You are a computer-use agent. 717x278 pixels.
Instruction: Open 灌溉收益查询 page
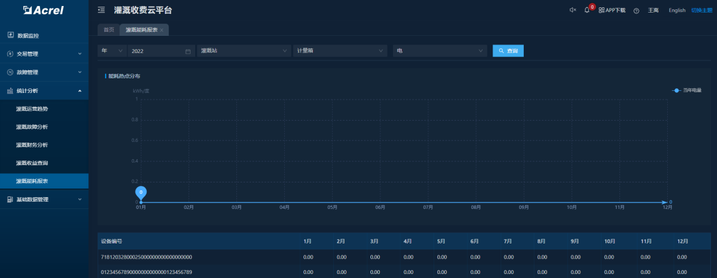point(44,163)
